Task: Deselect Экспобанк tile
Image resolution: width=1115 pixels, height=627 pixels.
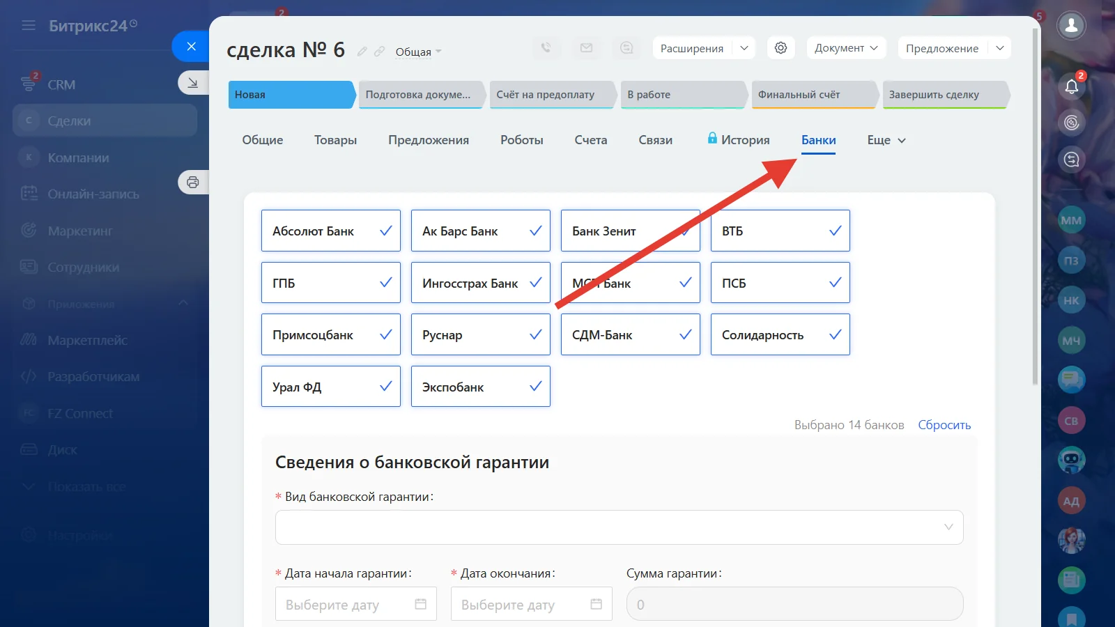Action: click(x=481, y=387)
